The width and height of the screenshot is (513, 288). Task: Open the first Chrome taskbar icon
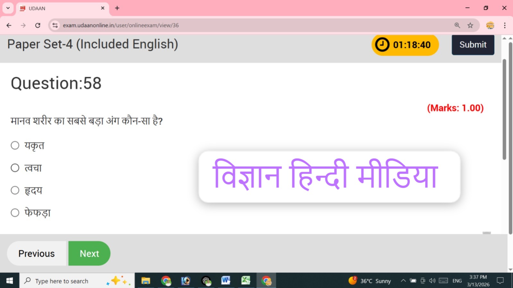[166, 281]
